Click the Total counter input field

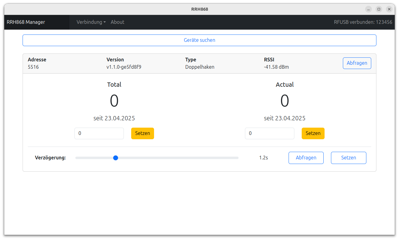(x=99, y=133)
